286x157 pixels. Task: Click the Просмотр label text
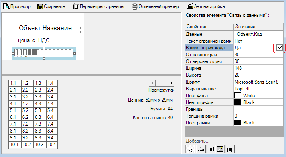[x=20, y=6]
